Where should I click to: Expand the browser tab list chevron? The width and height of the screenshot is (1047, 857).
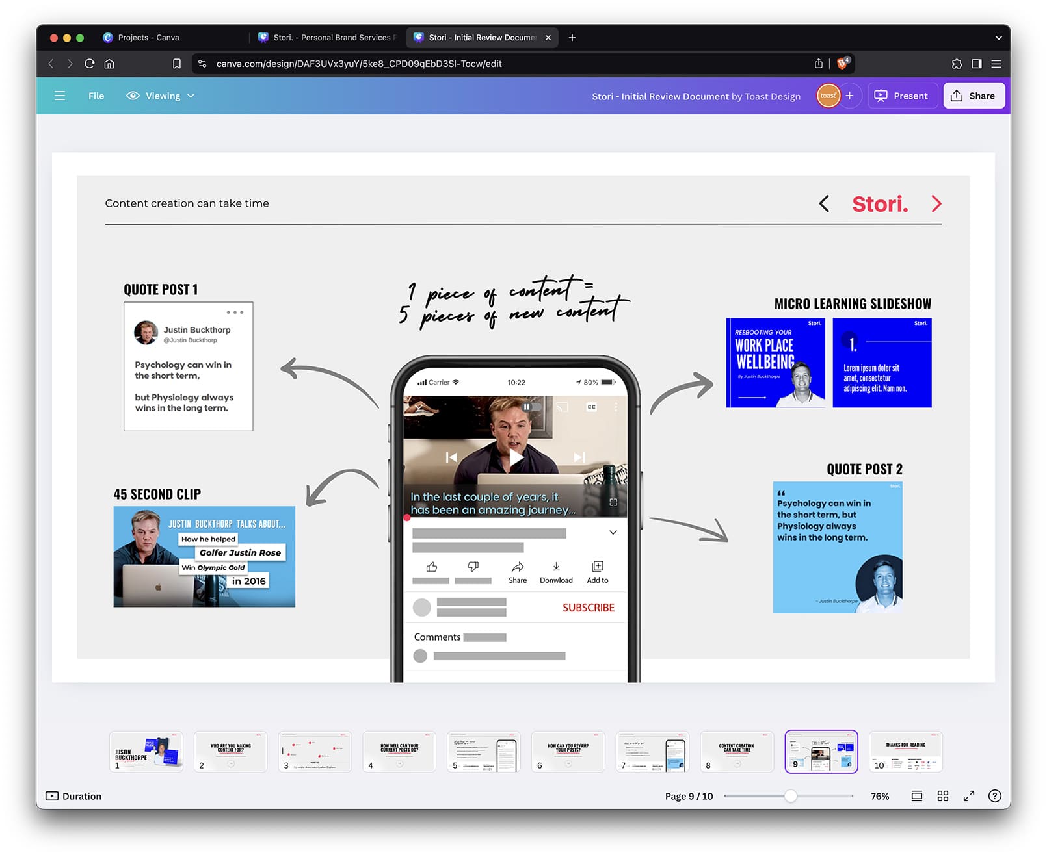[998, 38]
